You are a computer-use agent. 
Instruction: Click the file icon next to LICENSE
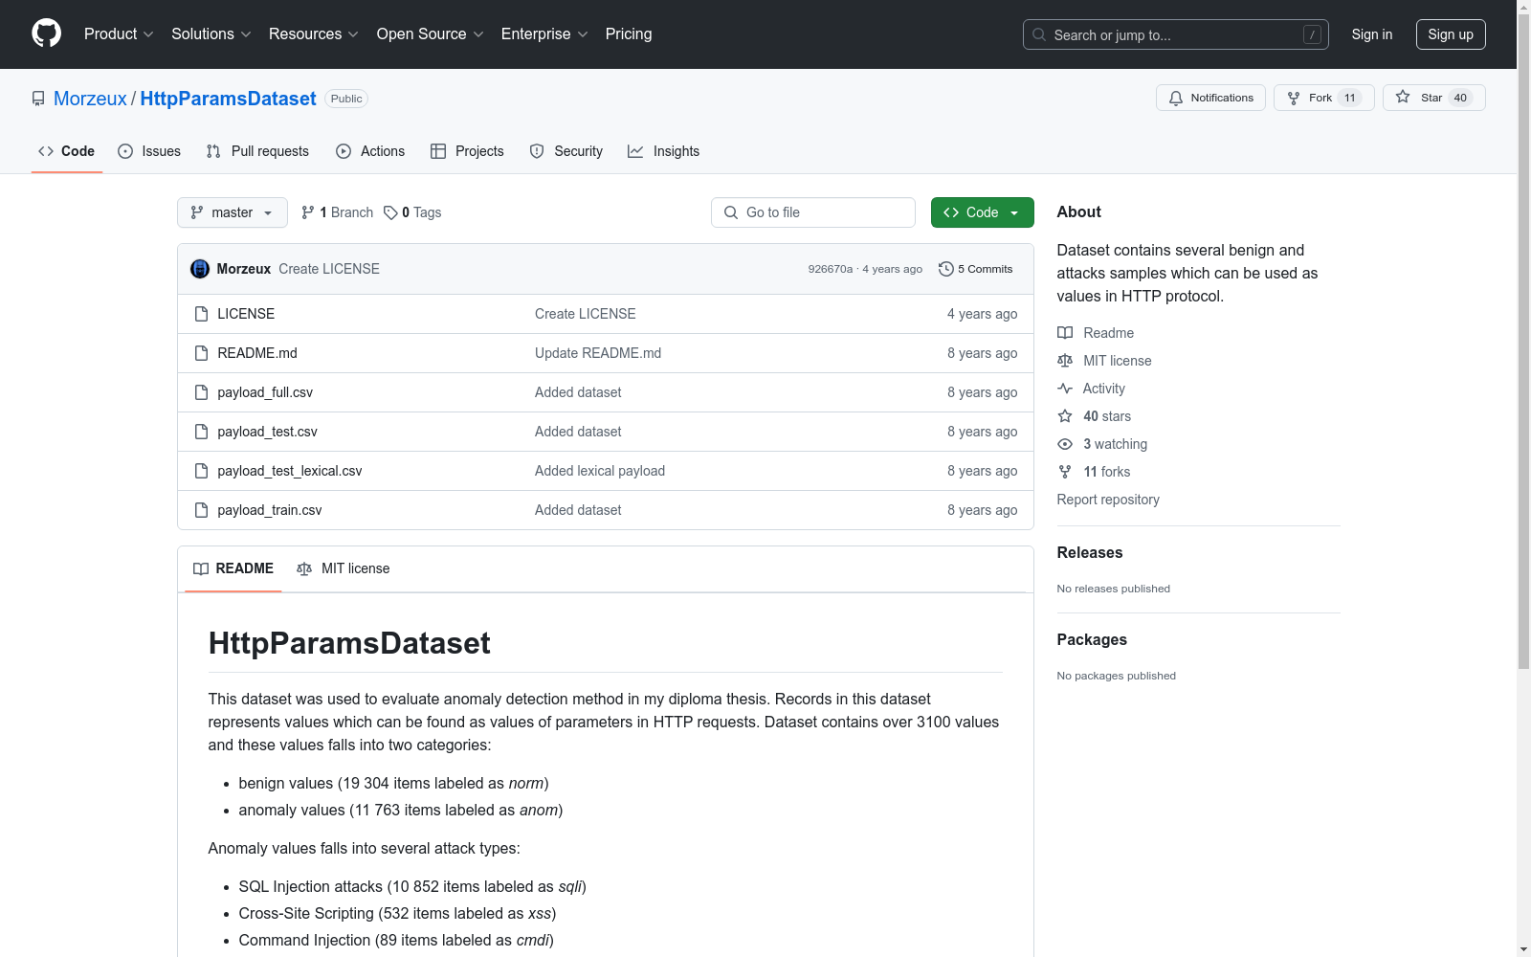point(201,314)
